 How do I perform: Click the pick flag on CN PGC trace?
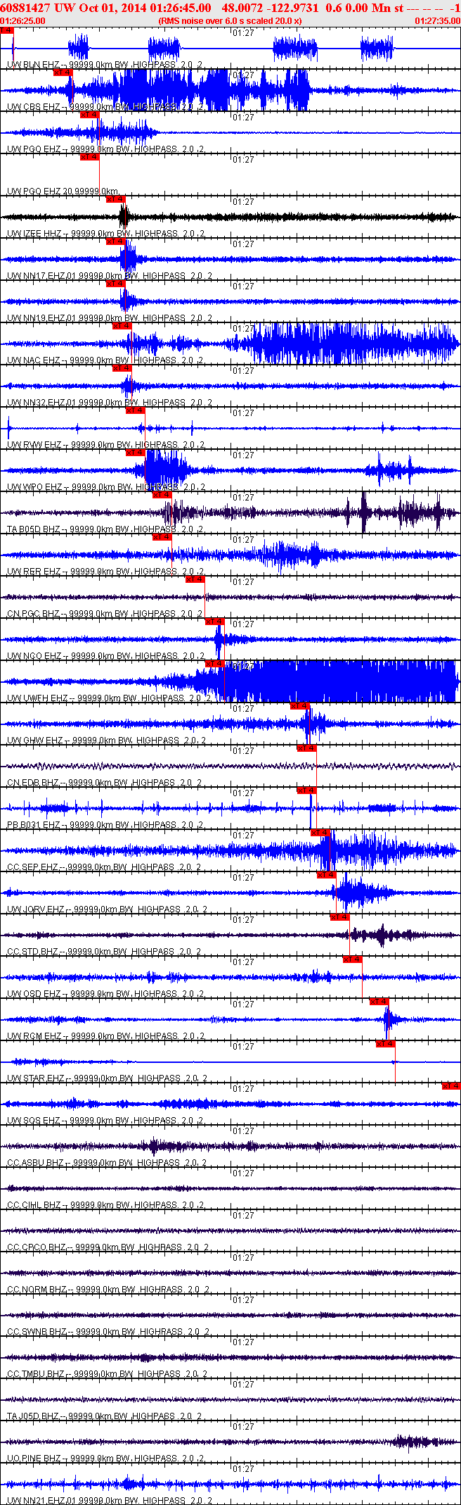tap(195, 579)
